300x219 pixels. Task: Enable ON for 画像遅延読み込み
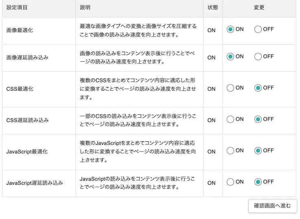(x=230, y=57)
